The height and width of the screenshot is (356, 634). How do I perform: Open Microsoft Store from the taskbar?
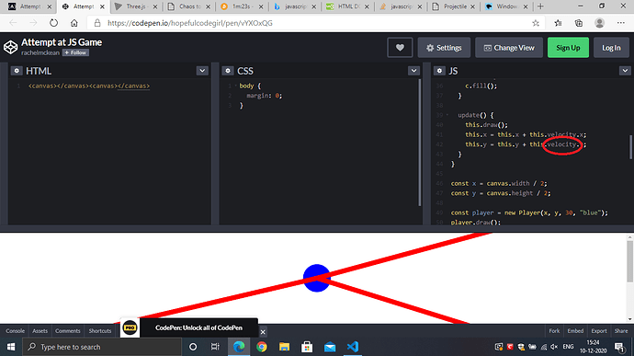pyautogui.click(x=307, y=347)
